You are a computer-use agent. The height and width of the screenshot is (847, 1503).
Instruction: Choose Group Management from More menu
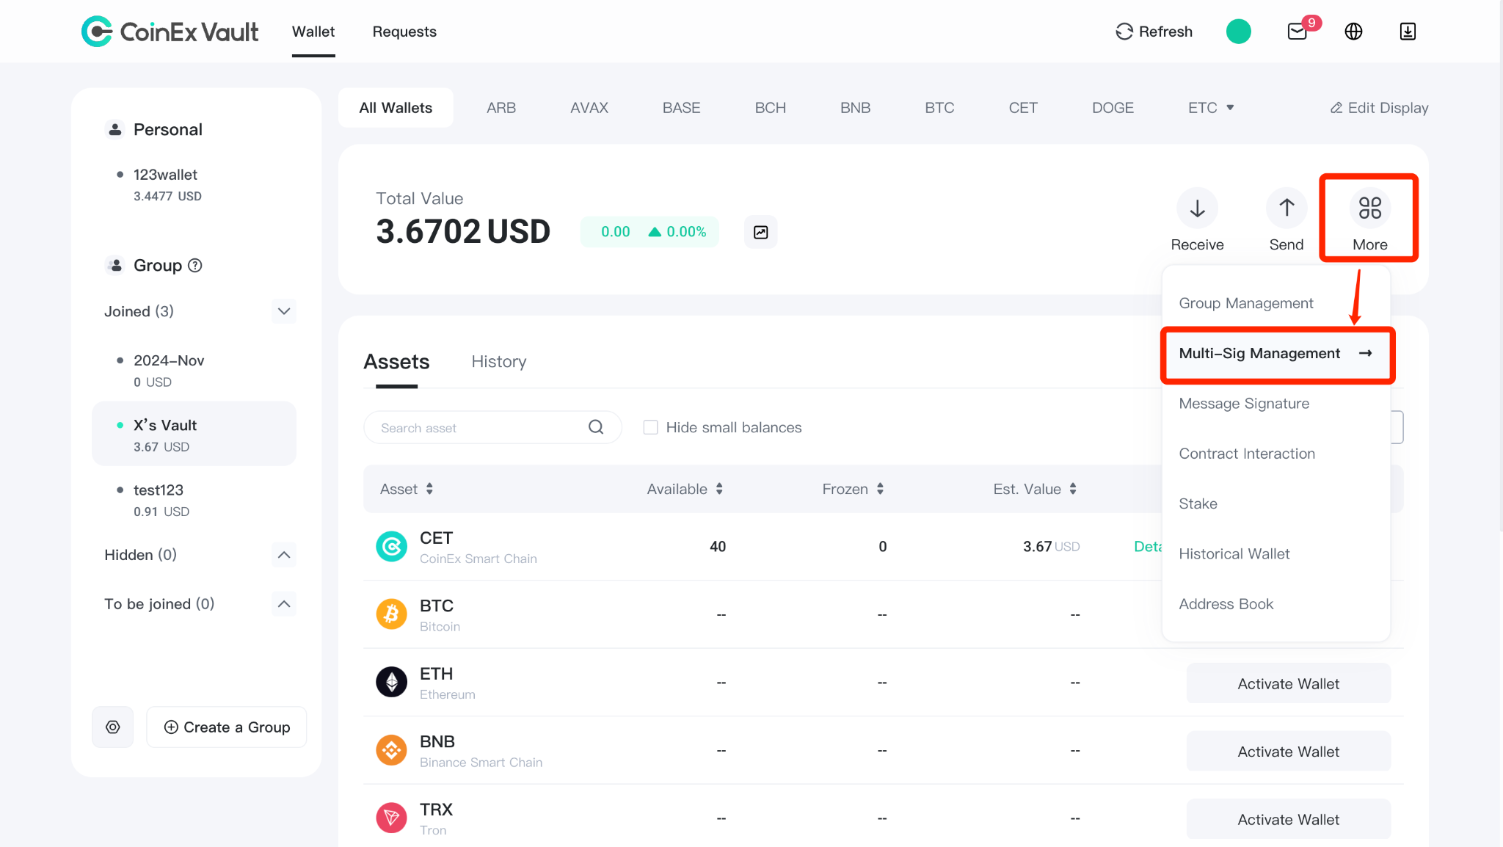pyautogui.click(x=1246, y=303)
